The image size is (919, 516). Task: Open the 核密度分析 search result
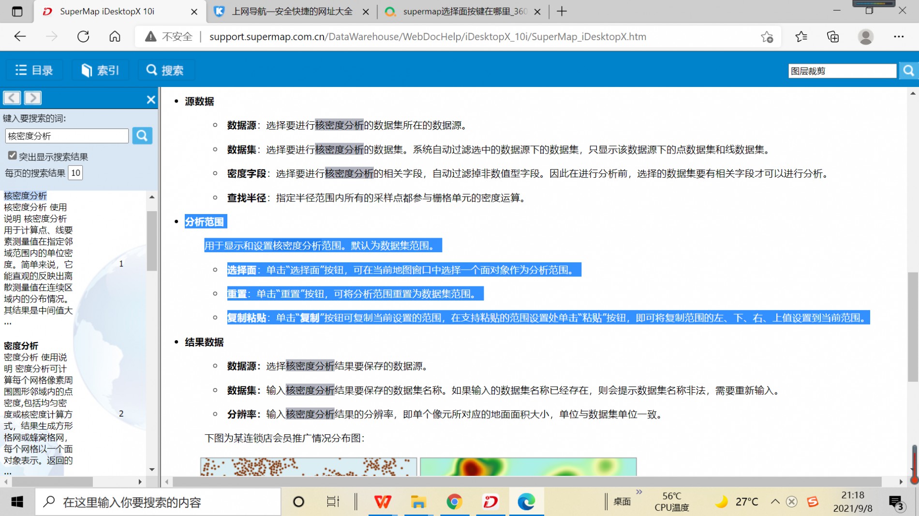(x=25, y=196)
